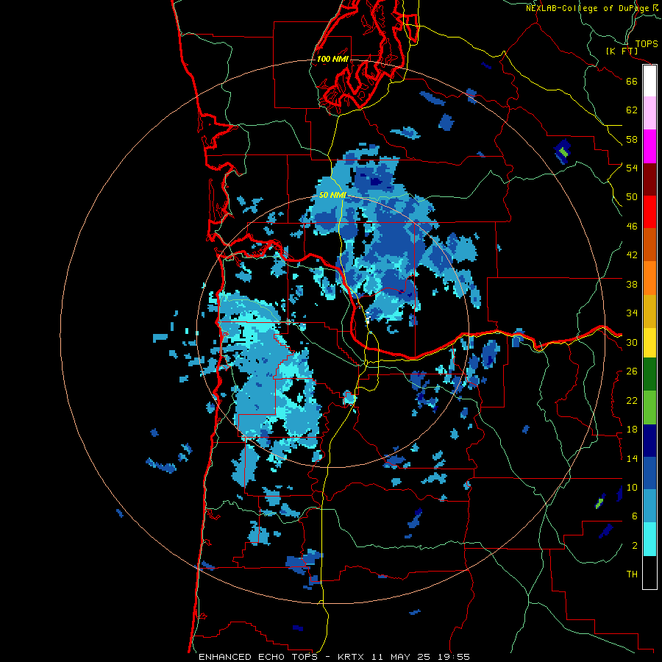Click the legend value "42"
Viewport: 662px width, 662px height.
click(x=632, y=255)
